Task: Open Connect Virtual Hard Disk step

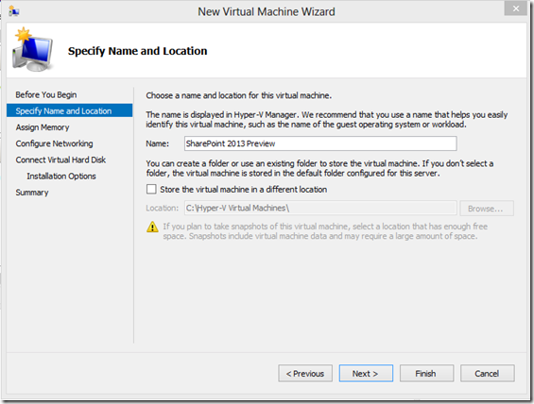Action: 60,160
